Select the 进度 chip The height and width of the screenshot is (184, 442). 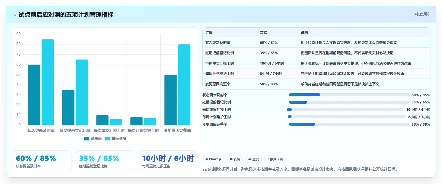tap(254, 159)
